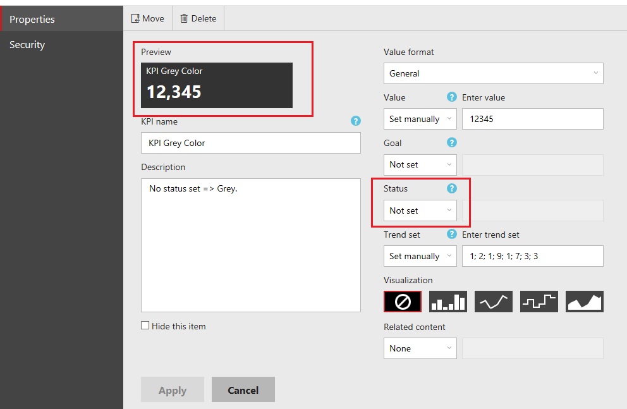
Task: Open help icon next to Value
Action: 451,97
